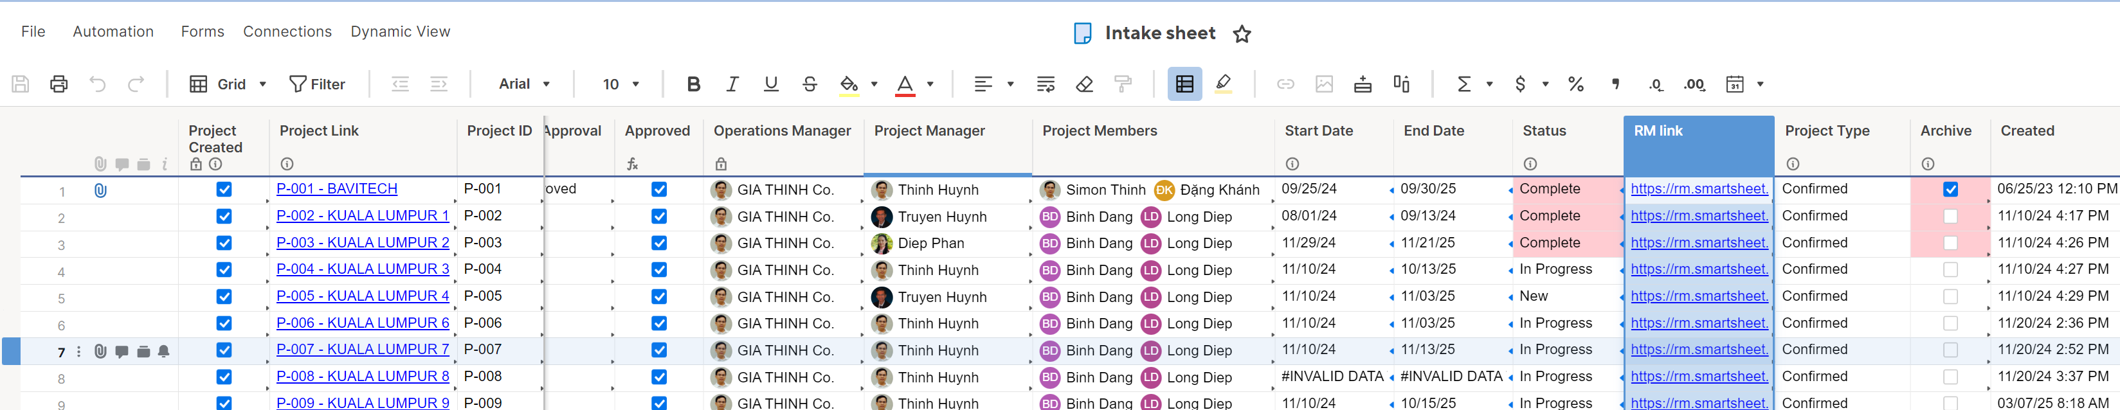The width and height of the screenshot is (2120, 410).
Task: Expand the Sum functions dropdown arrow
Action: [1489, 84]
